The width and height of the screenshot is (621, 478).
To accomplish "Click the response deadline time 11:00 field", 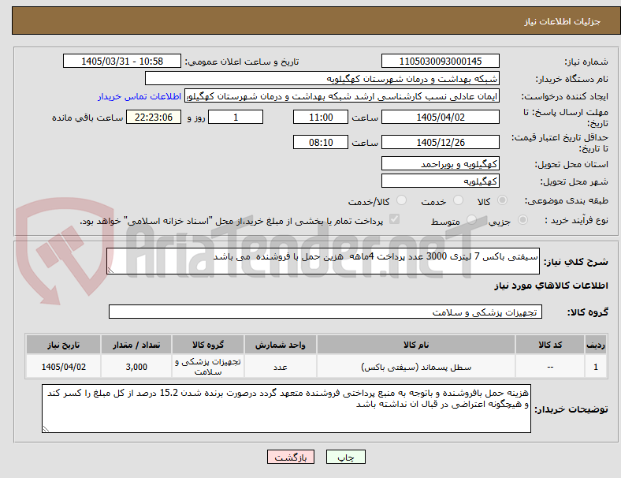I will point(321,118).
